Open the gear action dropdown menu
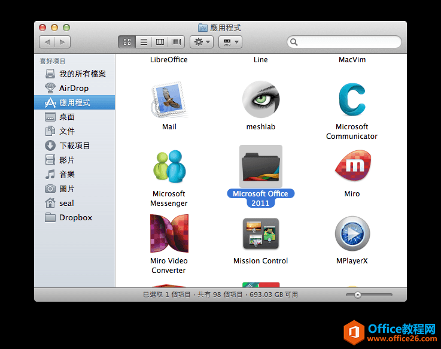The width and height of the screenshot is (441, 349). point(201,42)
